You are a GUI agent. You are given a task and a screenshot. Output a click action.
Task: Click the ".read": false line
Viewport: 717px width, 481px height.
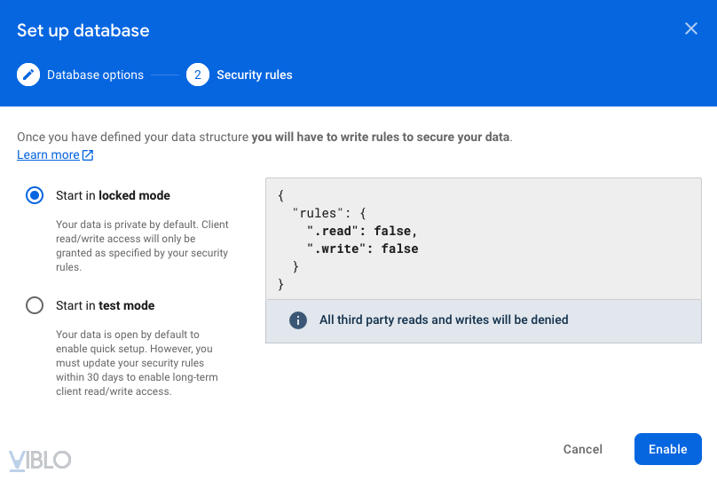362,231
